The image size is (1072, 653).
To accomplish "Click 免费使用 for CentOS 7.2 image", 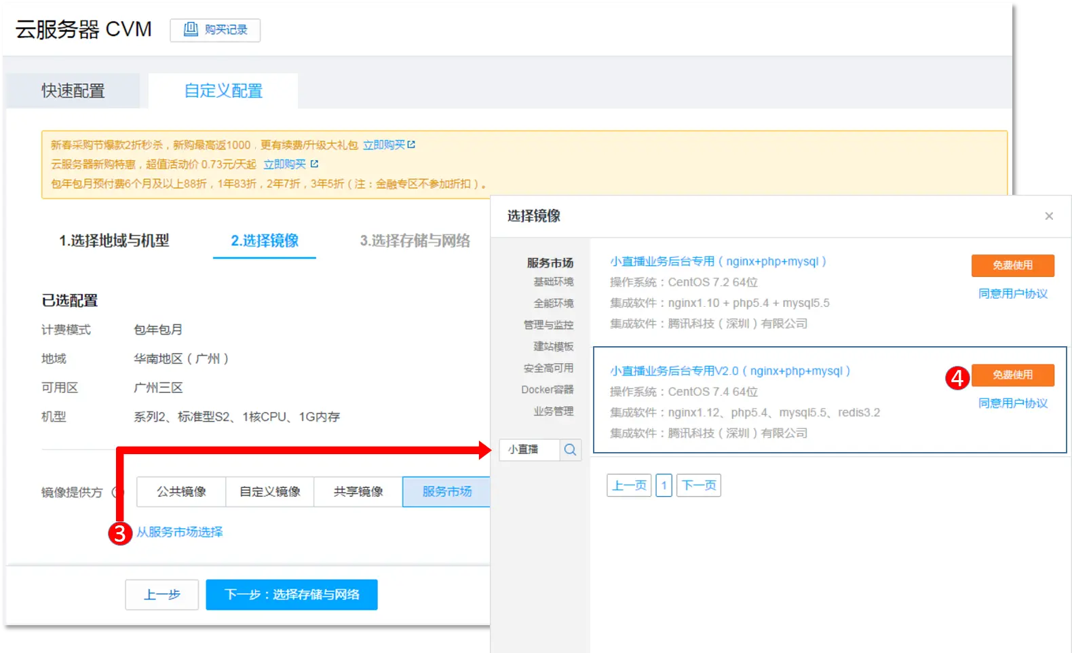I will (1013, 265).
